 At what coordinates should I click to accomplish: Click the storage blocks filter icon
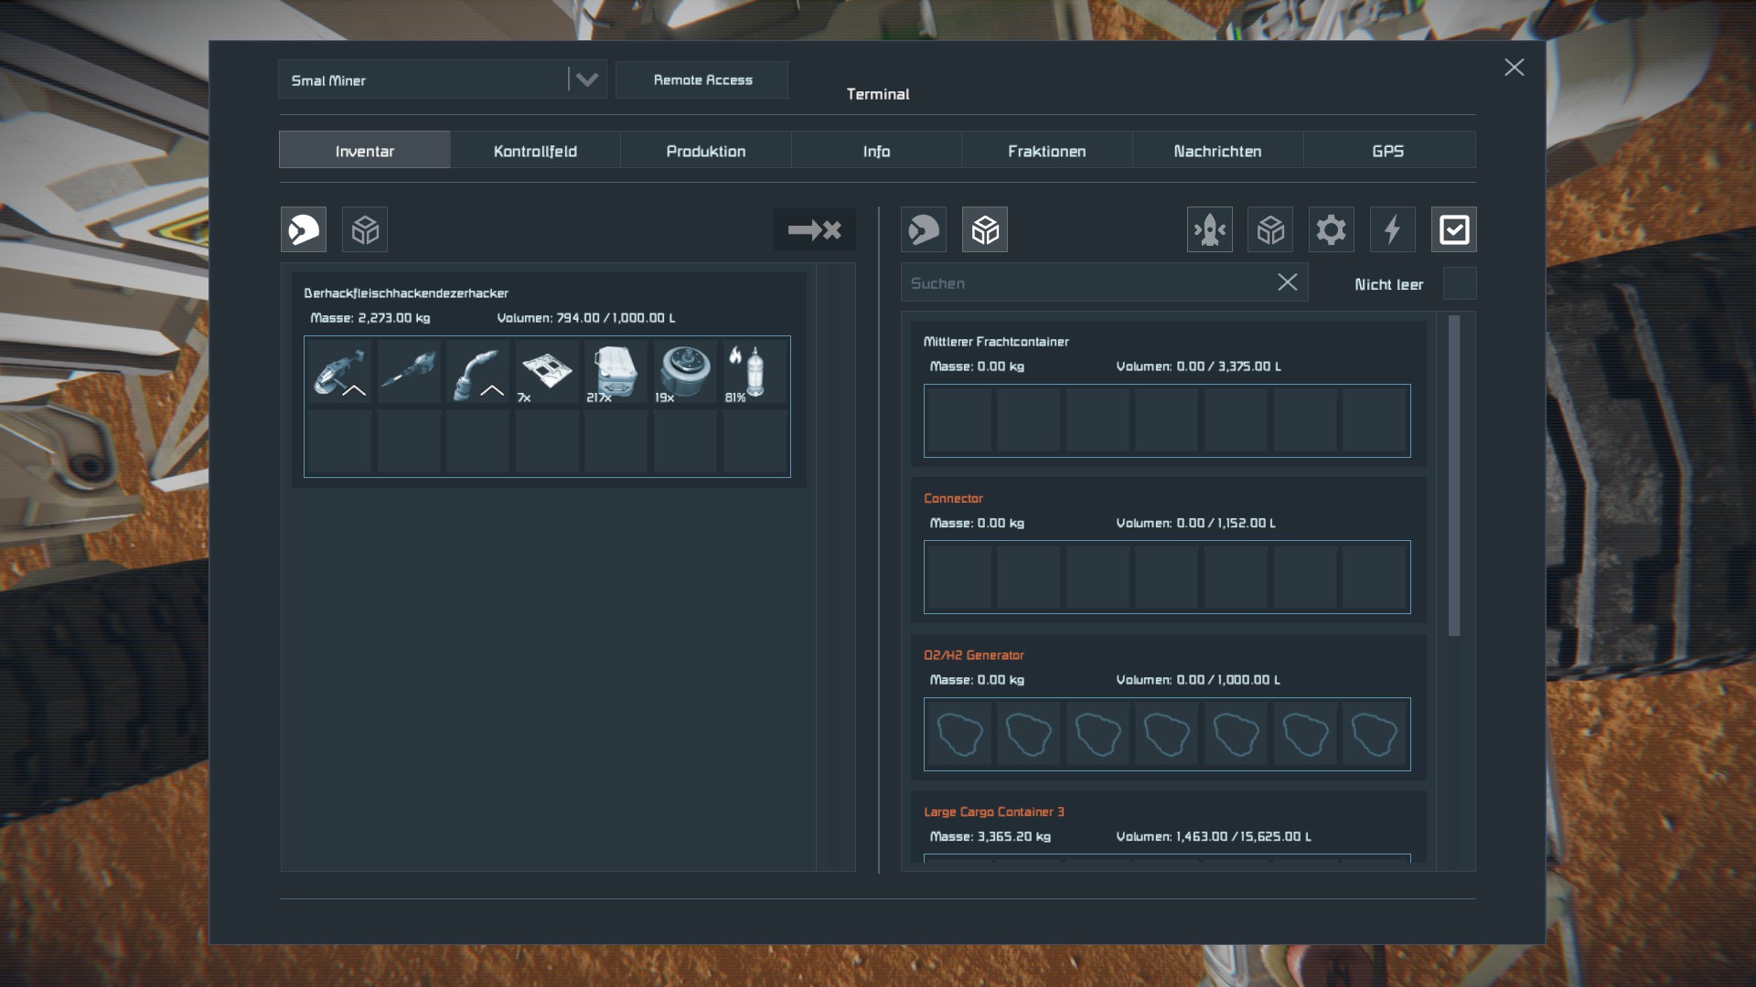1270,229
